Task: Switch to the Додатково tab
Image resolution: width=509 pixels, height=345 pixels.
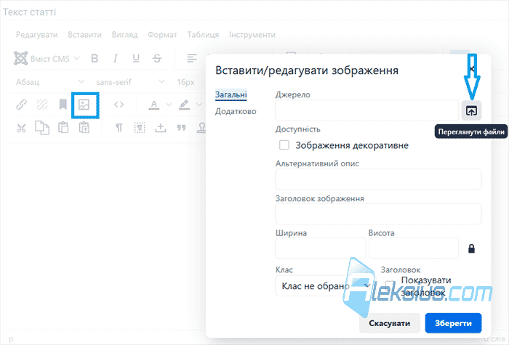Action: point(236,111)
